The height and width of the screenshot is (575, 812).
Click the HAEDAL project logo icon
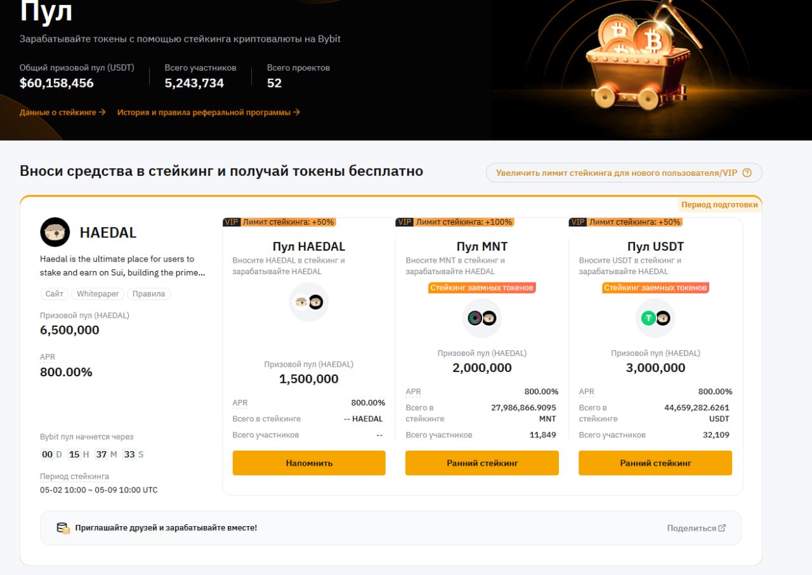tap(55, 232)
